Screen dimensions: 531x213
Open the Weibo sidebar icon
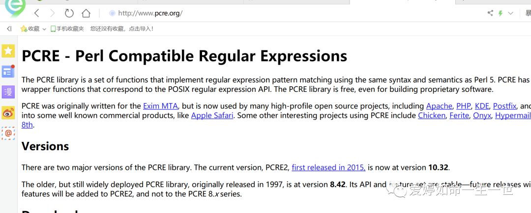coord(8,112)
